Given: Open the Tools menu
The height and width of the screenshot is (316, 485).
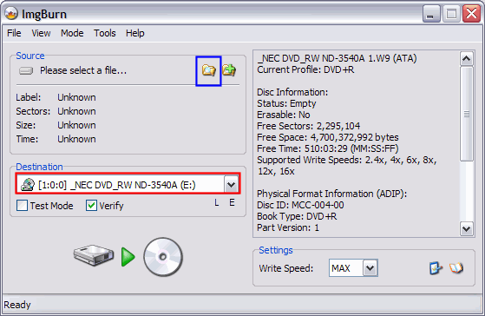Looking at the screenshot, I should tap(105, 33).
